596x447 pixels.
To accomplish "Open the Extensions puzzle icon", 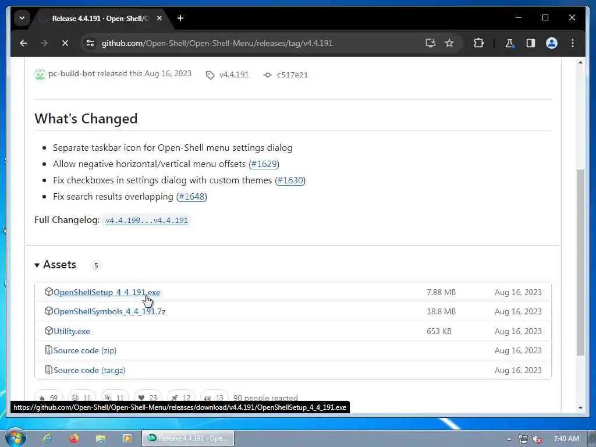I will pos(478,43).
